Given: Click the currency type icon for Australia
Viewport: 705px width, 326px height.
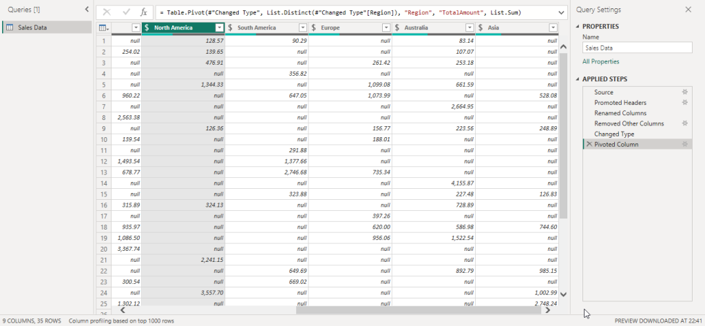Looking at the screenshot, I should coord(397,28).
